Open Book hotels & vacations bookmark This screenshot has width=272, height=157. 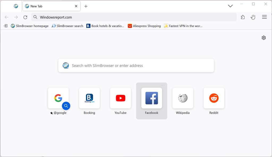(x=105, y=26)
